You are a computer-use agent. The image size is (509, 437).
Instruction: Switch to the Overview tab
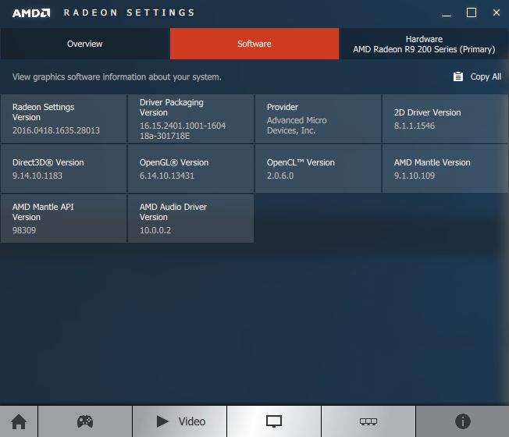click(85, 44)
